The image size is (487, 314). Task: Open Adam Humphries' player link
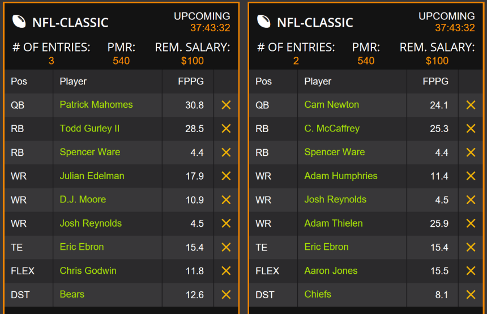point(340,176)
